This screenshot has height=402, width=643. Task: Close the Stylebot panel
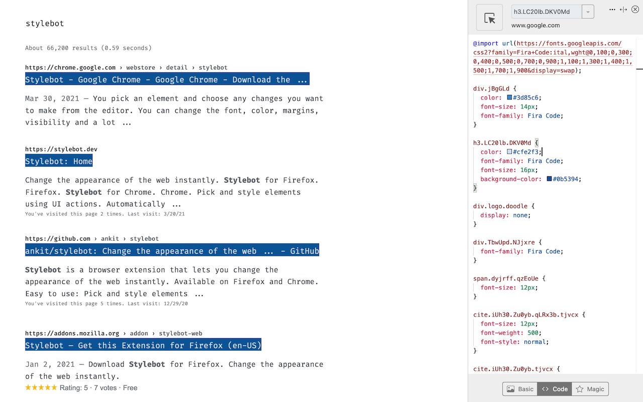[x=635, y=10]
